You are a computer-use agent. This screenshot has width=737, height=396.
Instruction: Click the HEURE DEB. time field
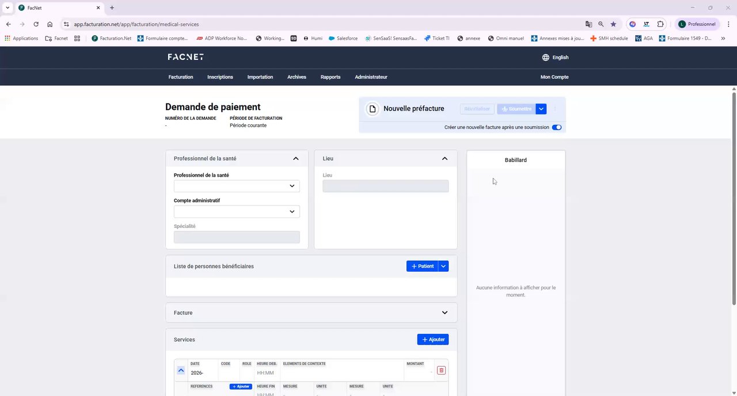266,373
